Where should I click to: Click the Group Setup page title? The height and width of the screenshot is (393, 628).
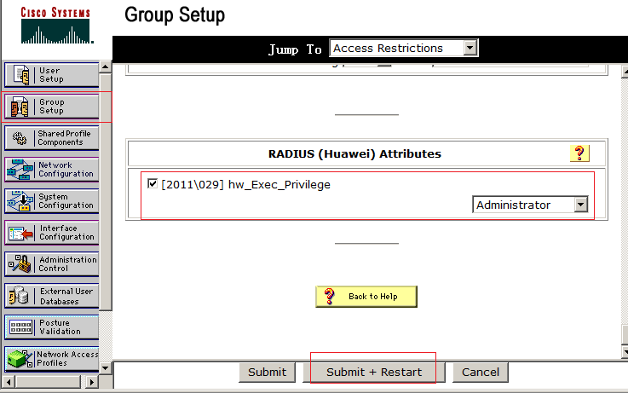tap(175, 15)
